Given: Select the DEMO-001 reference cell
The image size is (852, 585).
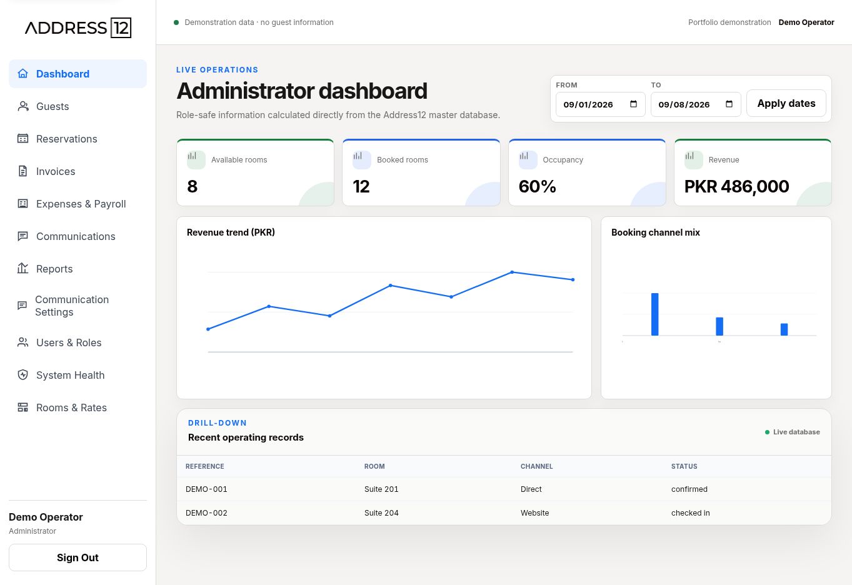Looking at the screenshot, I should pyautogui.click(x=206, y=489).
